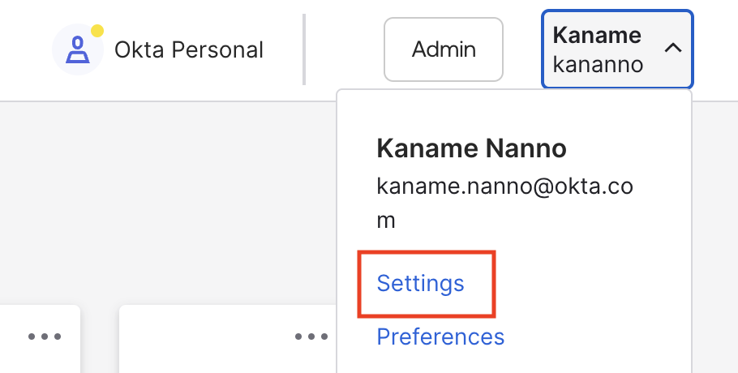
Task: Click the bold Kaname name in the header
Action: pos(597,36)
